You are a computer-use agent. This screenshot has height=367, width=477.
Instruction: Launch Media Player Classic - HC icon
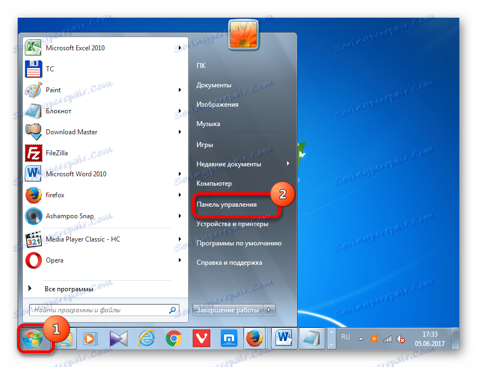pyautogui.click(x=33, y=239)
